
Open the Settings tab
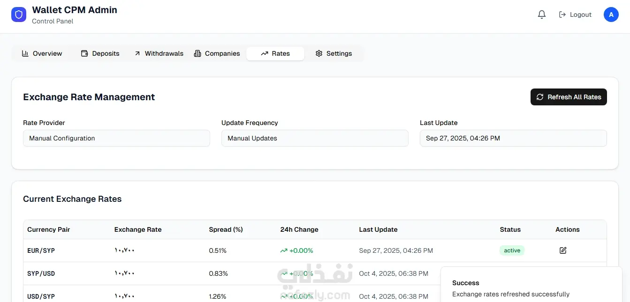click(334, 53)
